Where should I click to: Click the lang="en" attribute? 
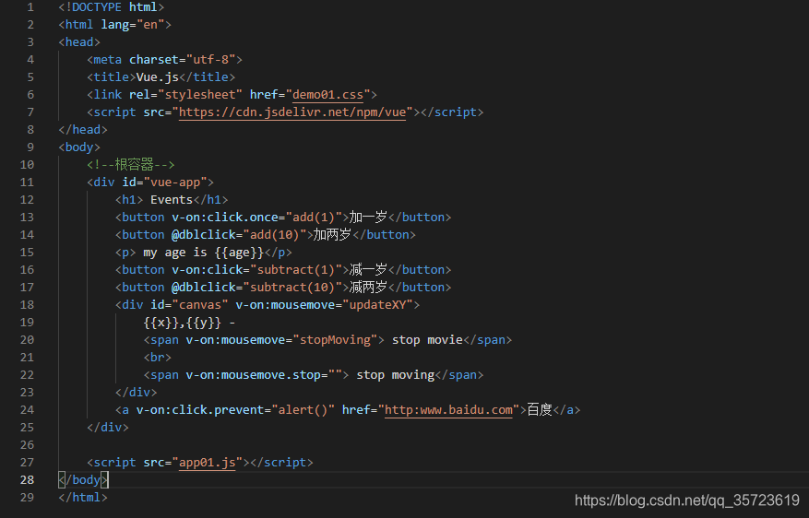pos(133,24)
